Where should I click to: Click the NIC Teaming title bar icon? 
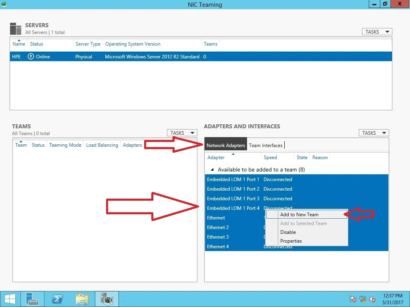(x=4, y=4)
